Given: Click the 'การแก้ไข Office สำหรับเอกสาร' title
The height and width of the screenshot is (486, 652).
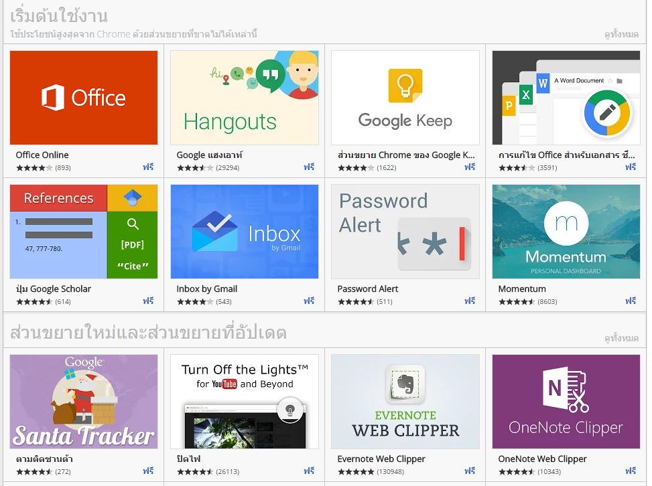Looking at the screenshot, I should (566, 155).
